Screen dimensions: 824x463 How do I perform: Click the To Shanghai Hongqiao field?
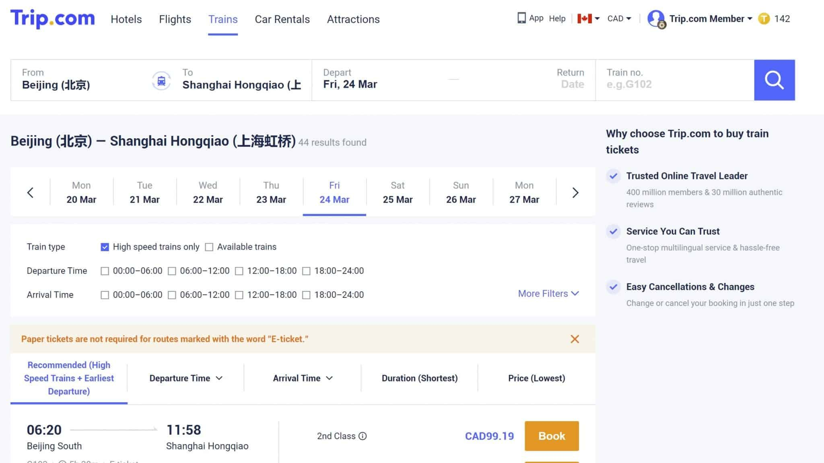pyautogui.click(x=241, y=80)
